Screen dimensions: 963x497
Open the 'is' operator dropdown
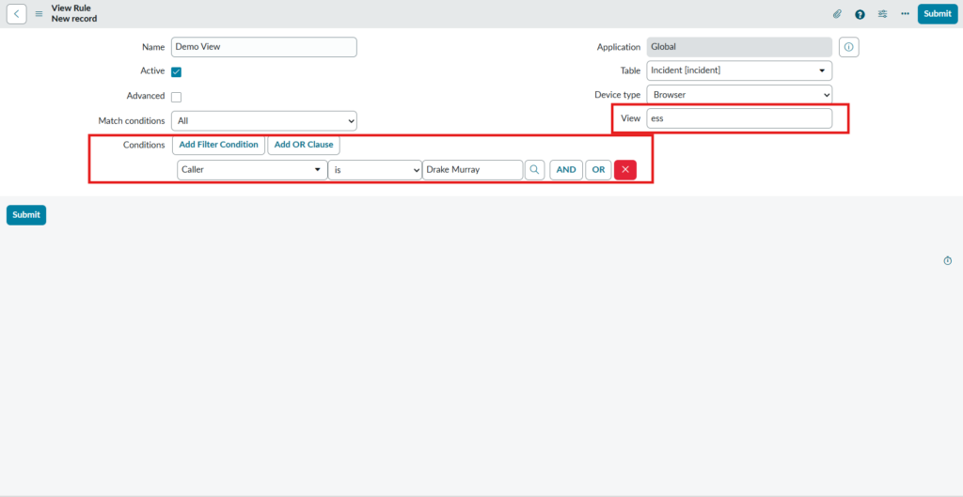pyautogui.click(x=374, y=170)
